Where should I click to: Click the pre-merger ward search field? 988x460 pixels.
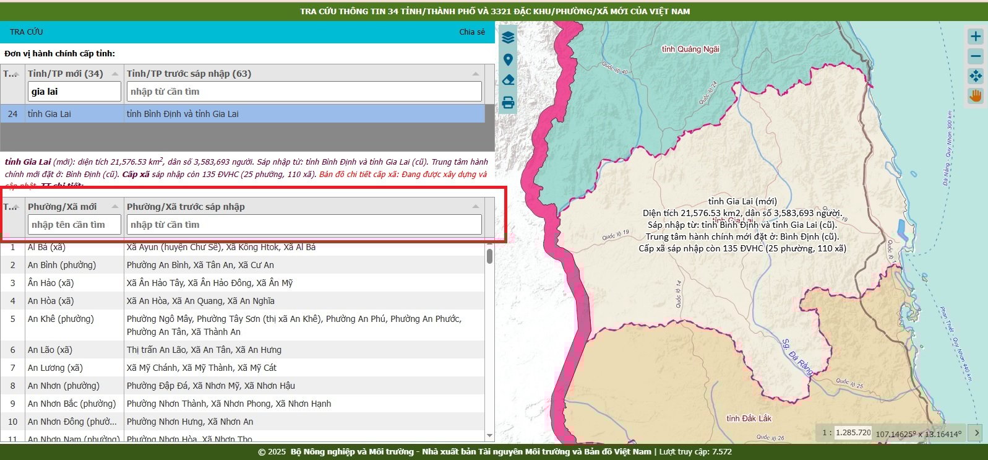[304, 225]
